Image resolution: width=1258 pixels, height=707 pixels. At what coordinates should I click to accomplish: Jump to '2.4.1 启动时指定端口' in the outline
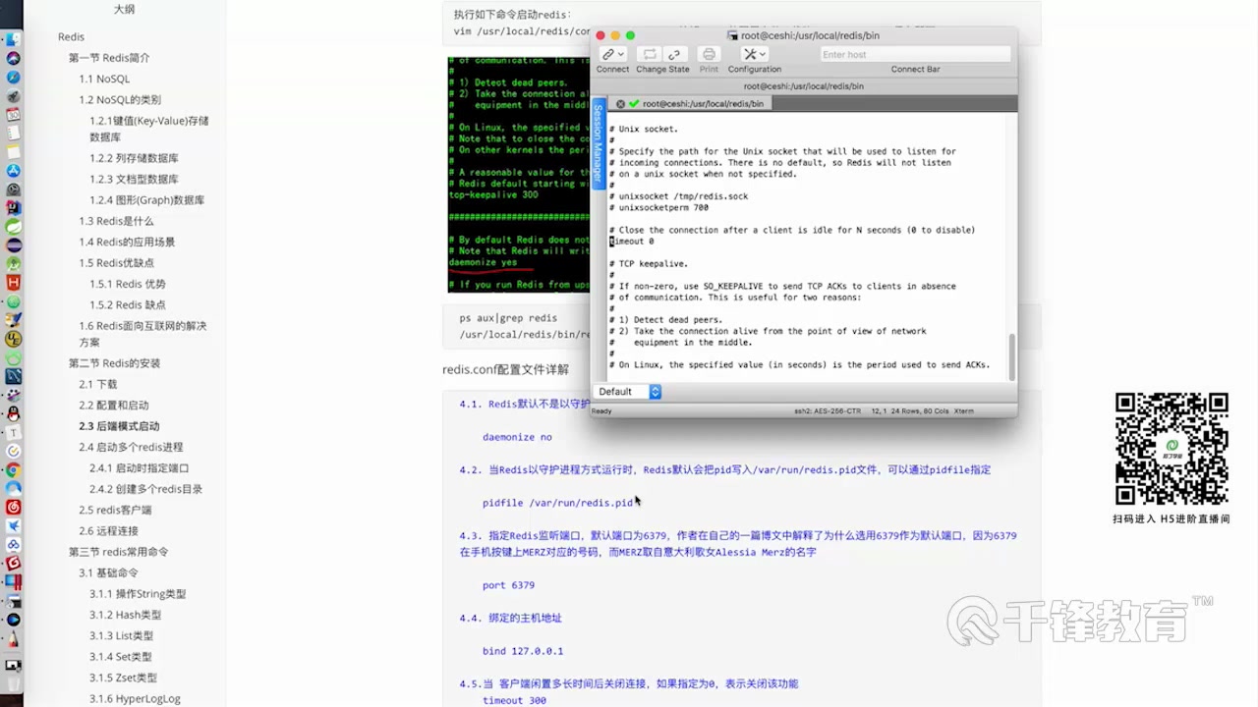pos(139,468)
